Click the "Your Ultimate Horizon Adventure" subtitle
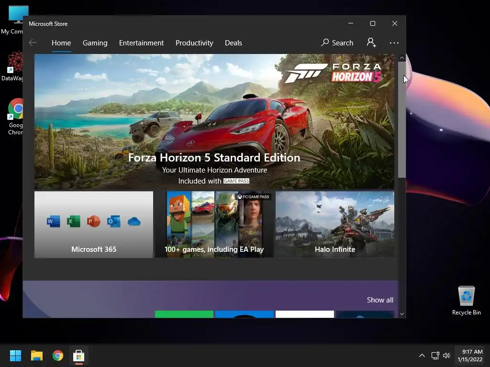This screenshot has height=367, width=490. [x=214, y=170]
